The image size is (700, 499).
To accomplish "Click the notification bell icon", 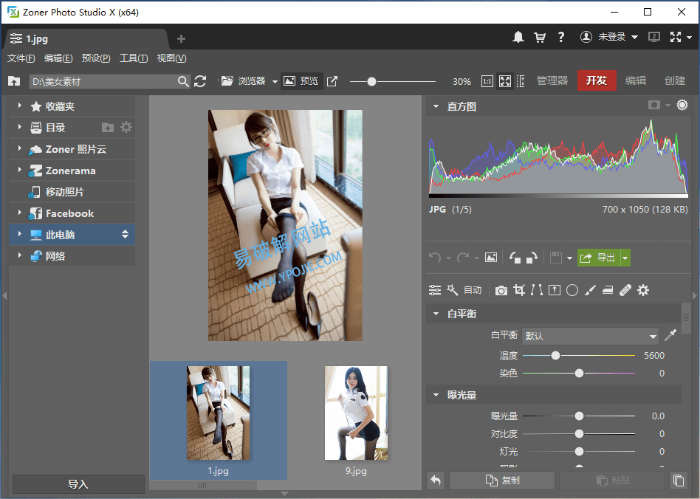I will 518,37.
